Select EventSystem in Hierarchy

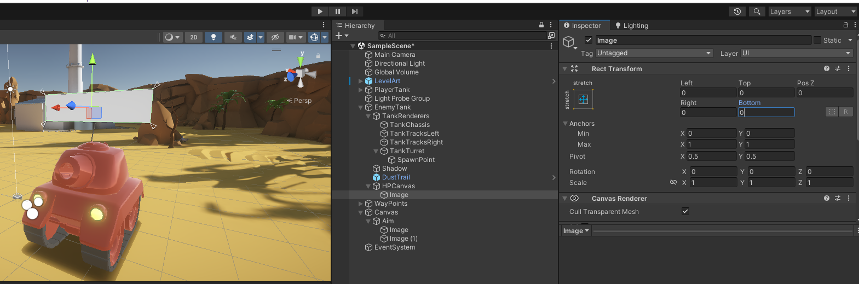[x=395, y=247]
